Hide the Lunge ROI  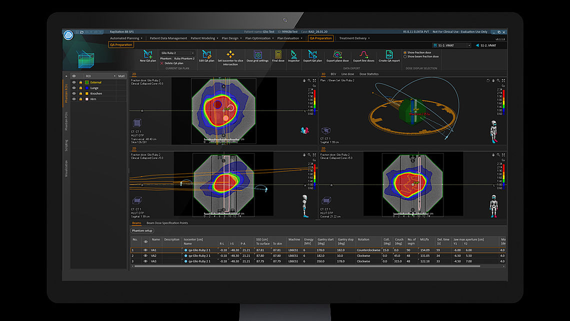74,88
